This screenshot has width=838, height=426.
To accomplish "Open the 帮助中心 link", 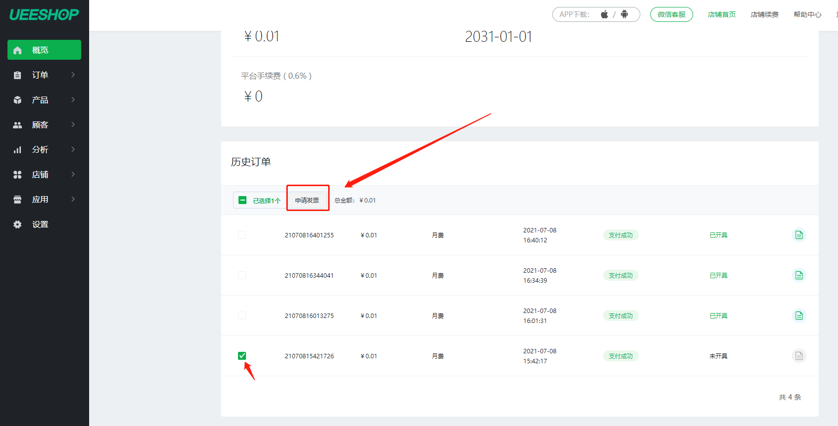I will tap(807, 14).
